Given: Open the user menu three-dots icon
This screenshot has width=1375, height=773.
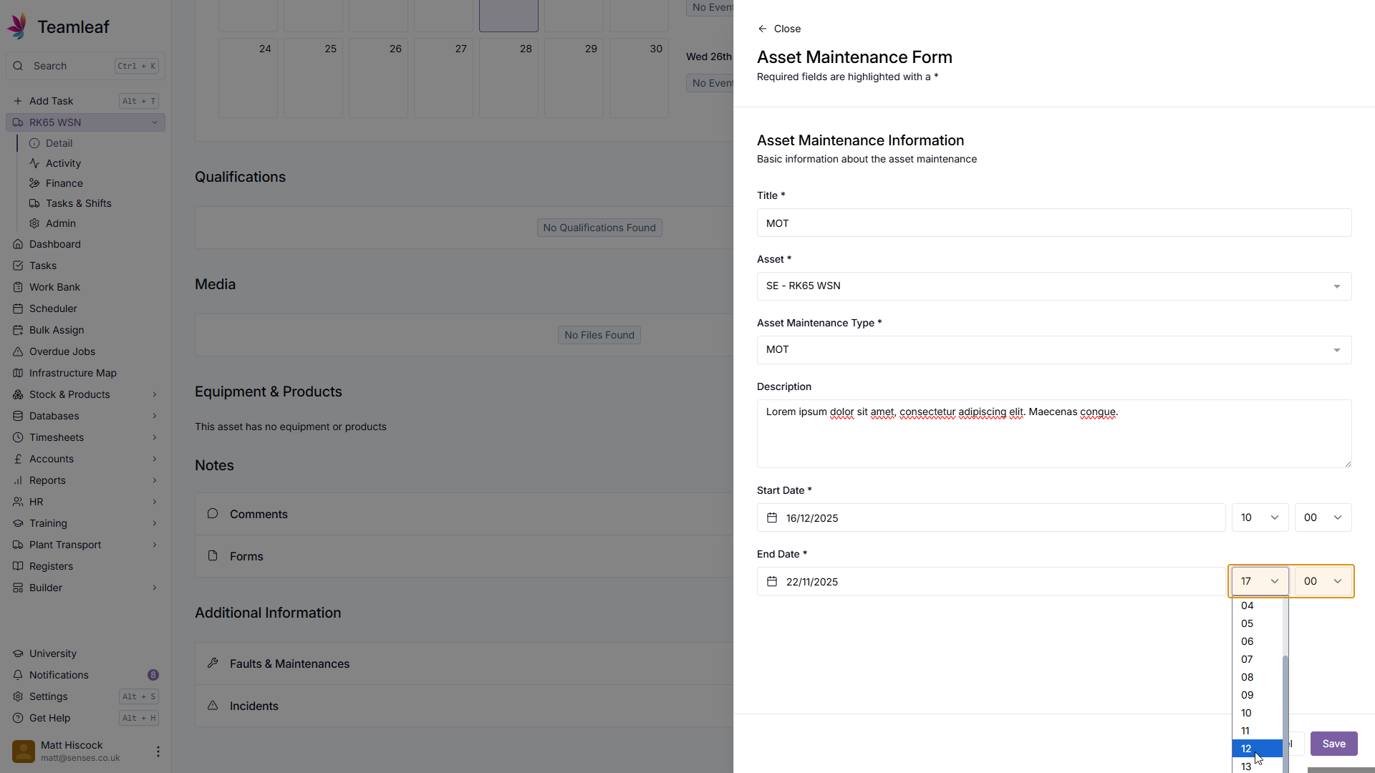Looking at the screenshot, I should pos(158,752).
